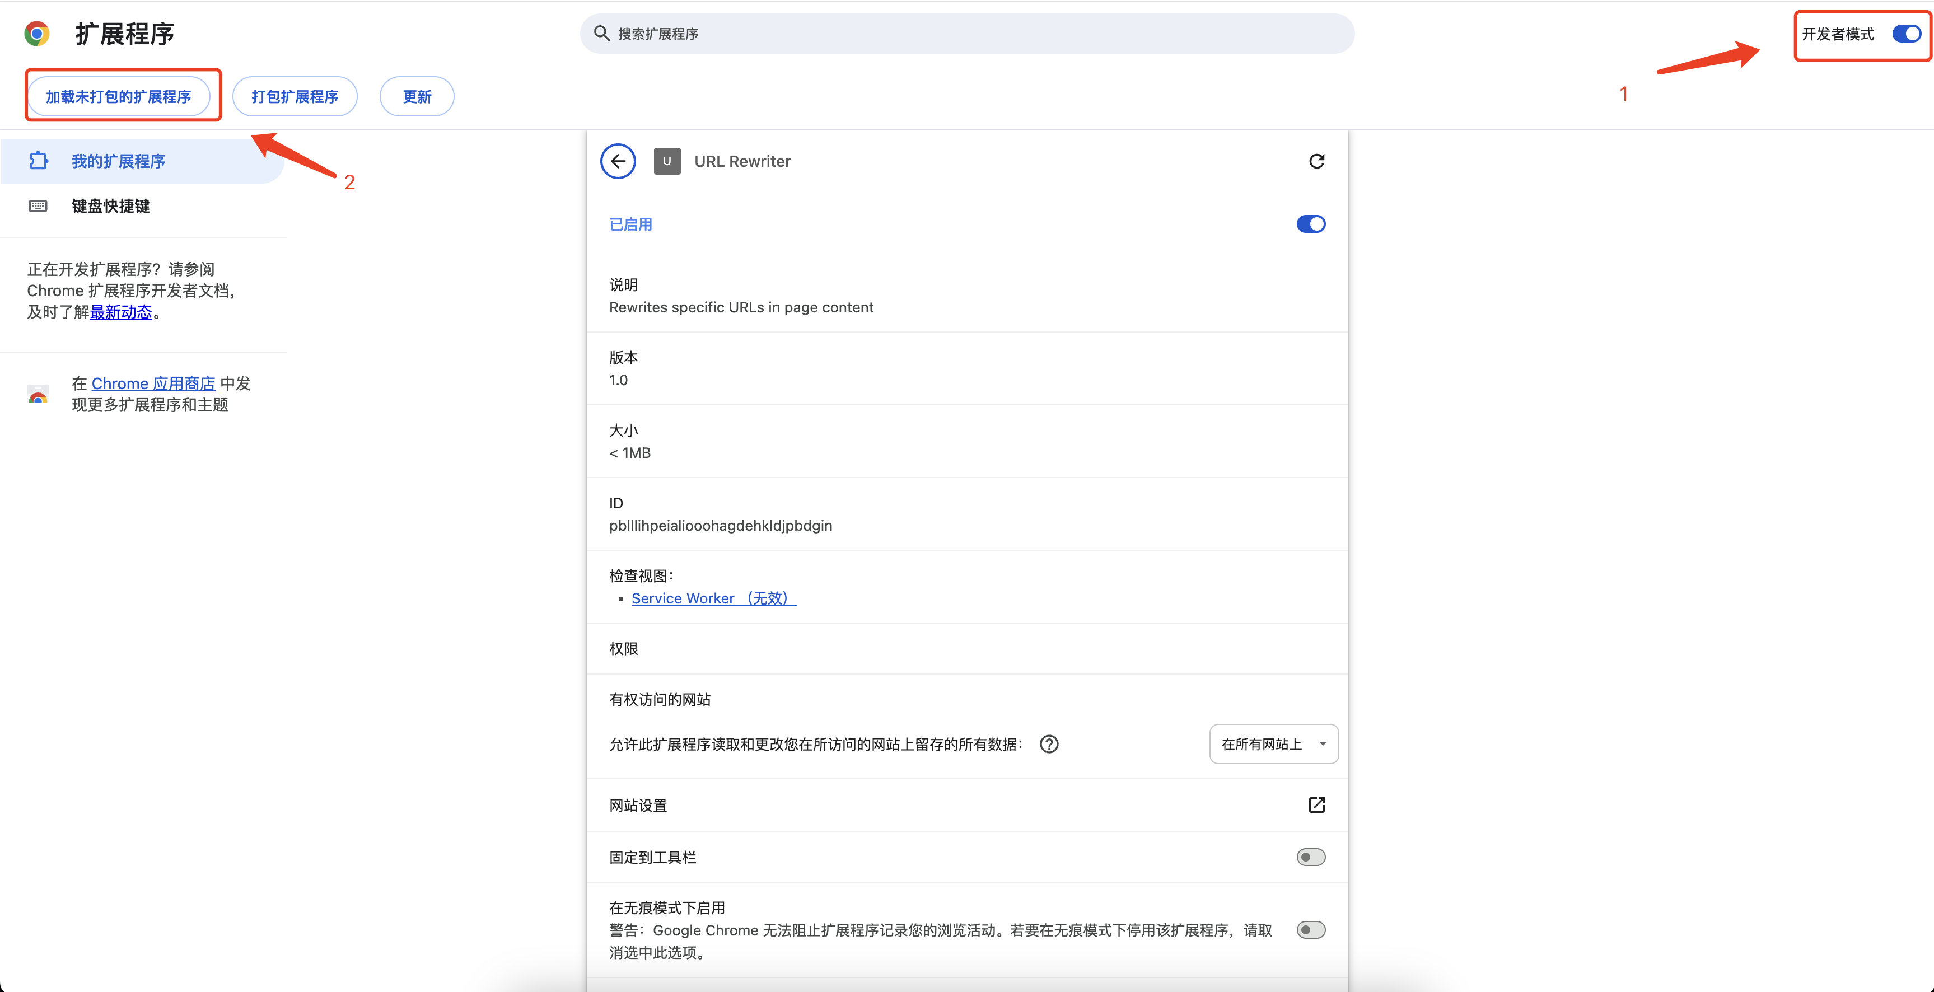1934x992 pixels.
Task: Click the back arrow beside URL Rewriter
Action: pyautogui.click(x=618, y=161)
